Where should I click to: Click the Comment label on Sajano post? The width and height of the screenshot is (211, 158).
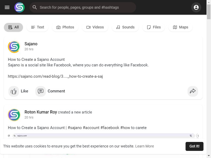point(56,91)
